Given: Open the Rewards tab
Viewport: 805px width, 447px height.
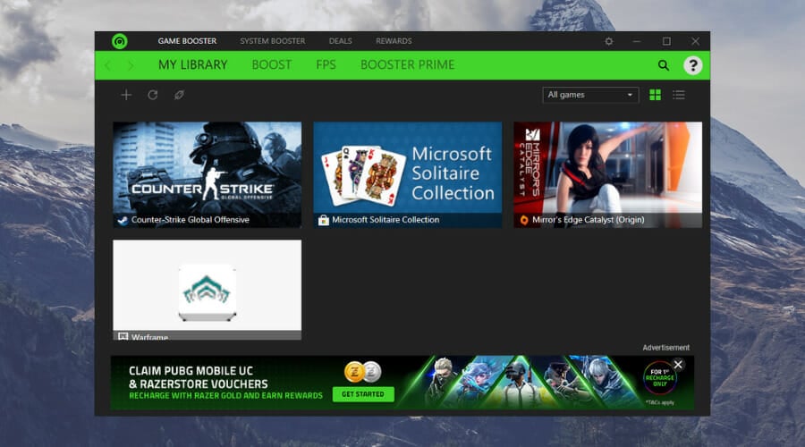Looking at the screenshot, I should (x=394, y=41).
